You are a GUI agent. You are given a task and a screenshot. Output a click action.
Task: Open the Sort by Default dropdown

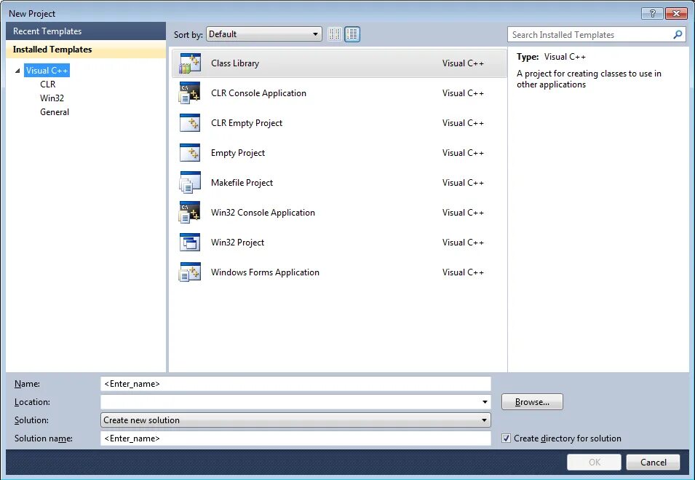point(264,34)
